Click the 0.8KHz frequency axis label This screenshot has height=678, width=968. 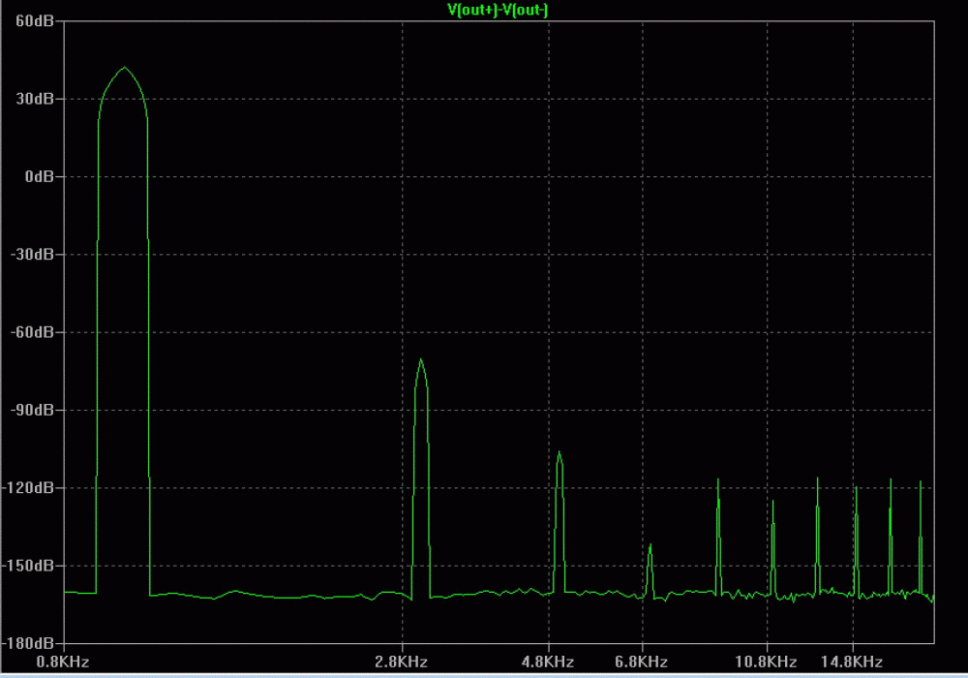(x=62, y=662)
